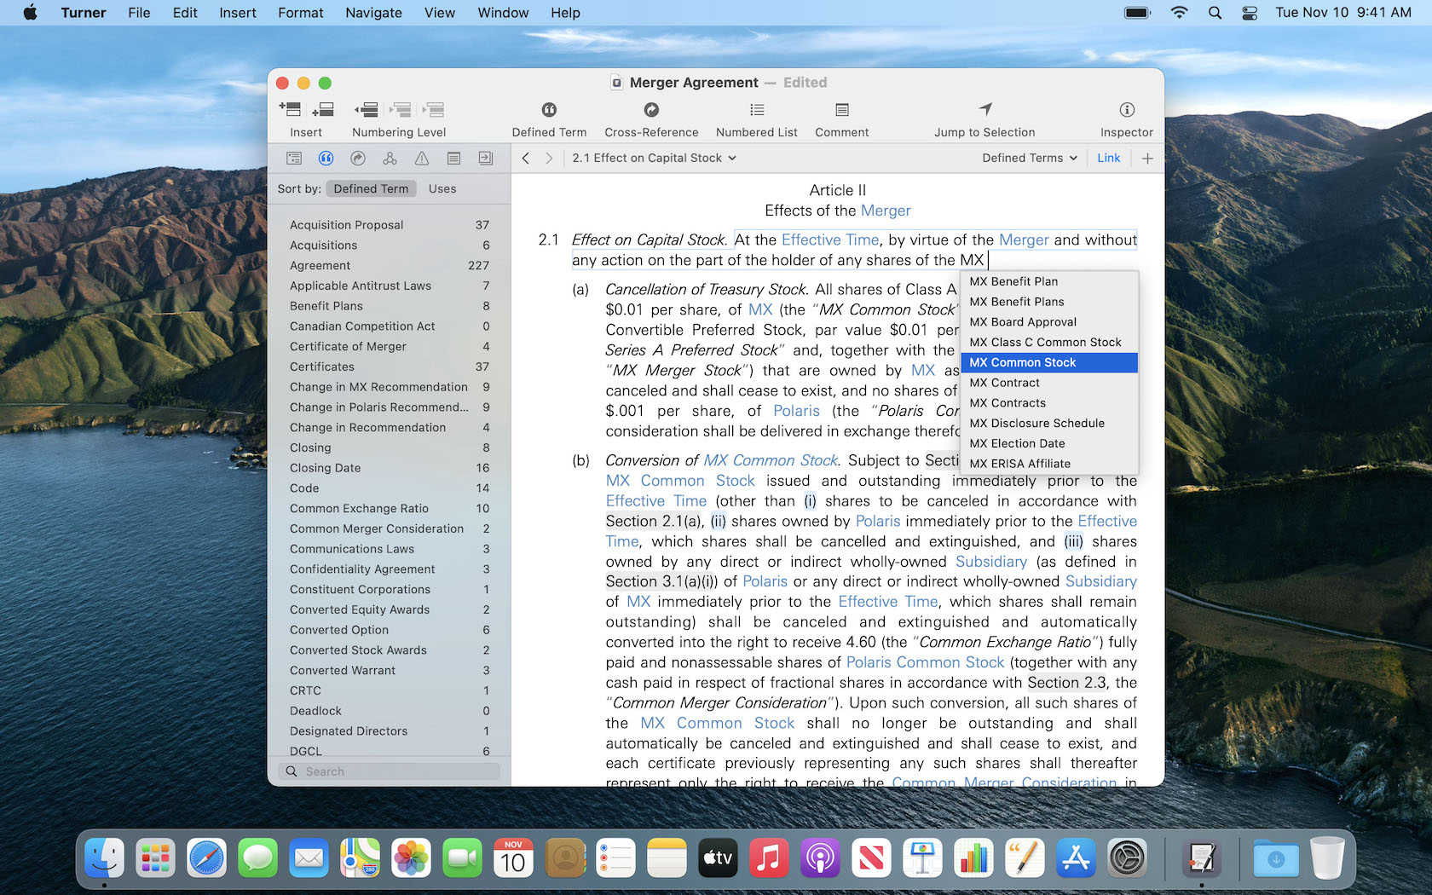1432x895 pixels.
Task: Select the Agreement term row
Action: 389,265
